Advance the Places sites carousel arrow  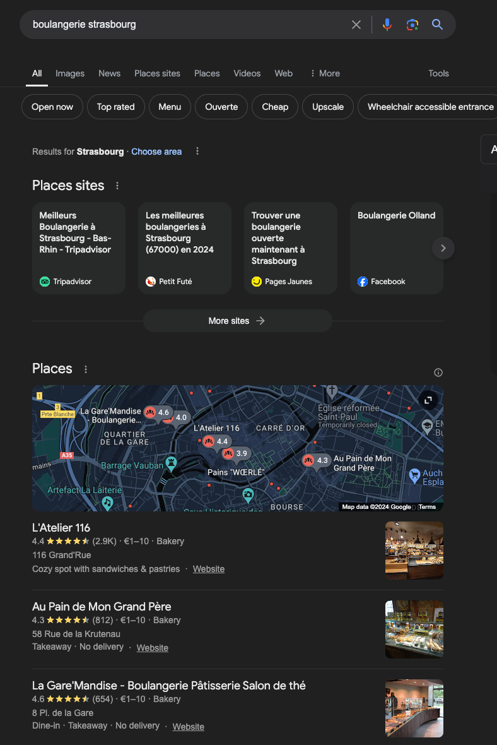point(443,248)
